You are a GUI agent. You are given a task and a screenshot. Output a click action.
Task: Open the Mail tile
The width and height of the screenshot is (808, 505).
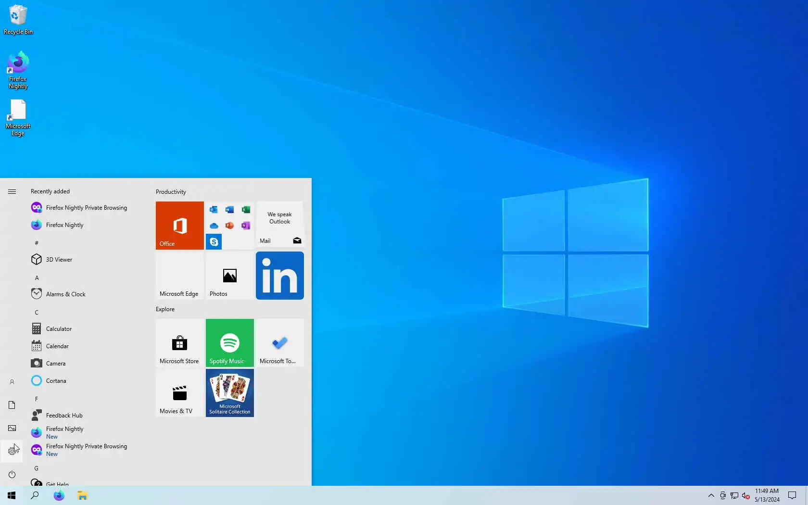click(280, 226)
